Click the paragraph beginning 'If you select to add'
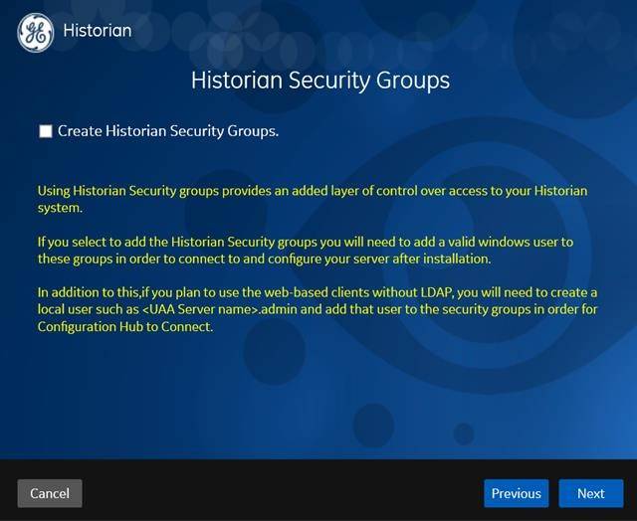The height and width of the screenshot is (521, 637). [306, 251]
